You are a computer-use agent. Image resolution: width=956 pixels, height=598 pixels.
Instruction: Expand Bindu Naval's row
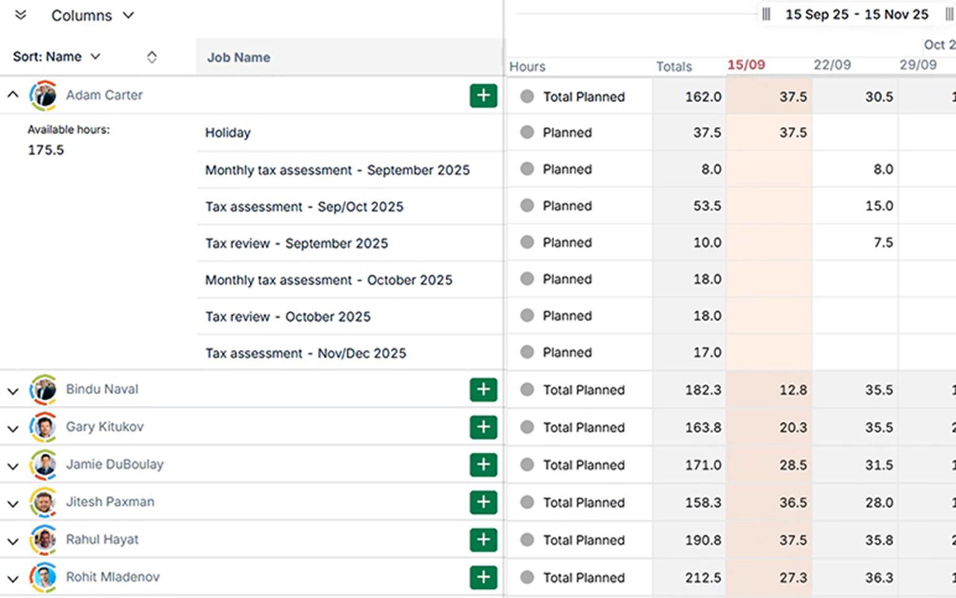tap(13, 391)
